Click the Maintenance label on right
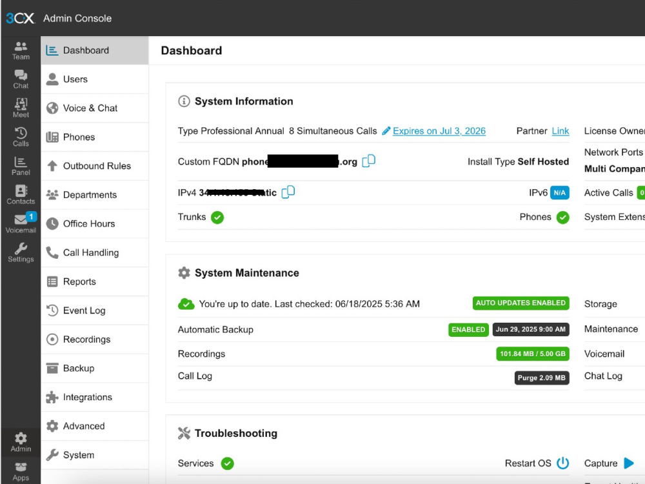The height and width of the screenshot is (484, 645). (x=611, y=329)
